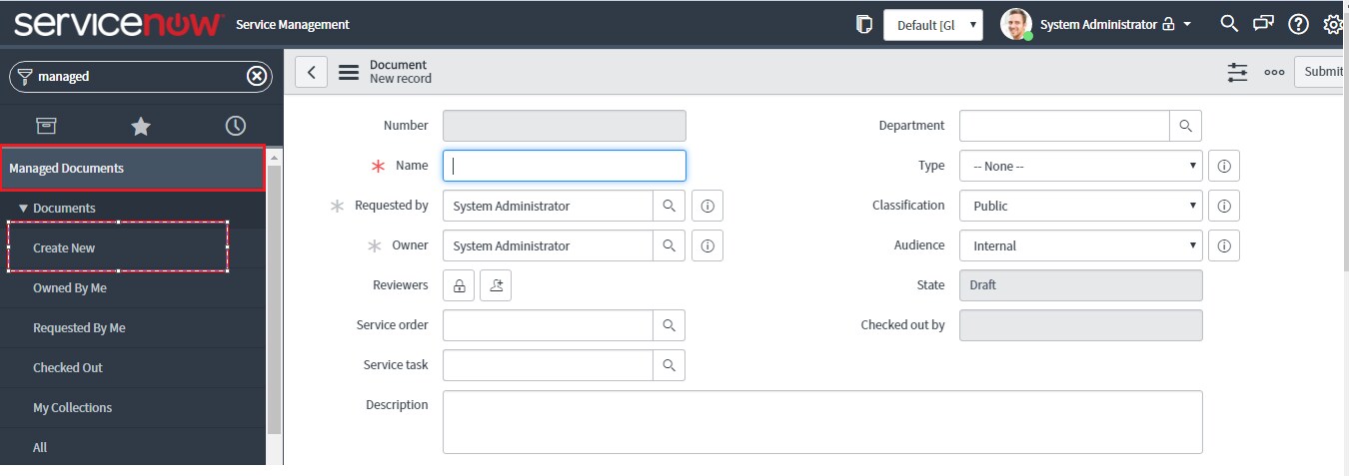Clear the navigator filter text
Screen dimensions: 1349x476
257,76
